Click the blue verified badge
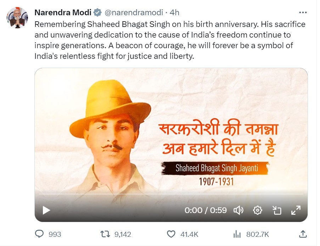The image size is (320, 246). coord(97,12)
